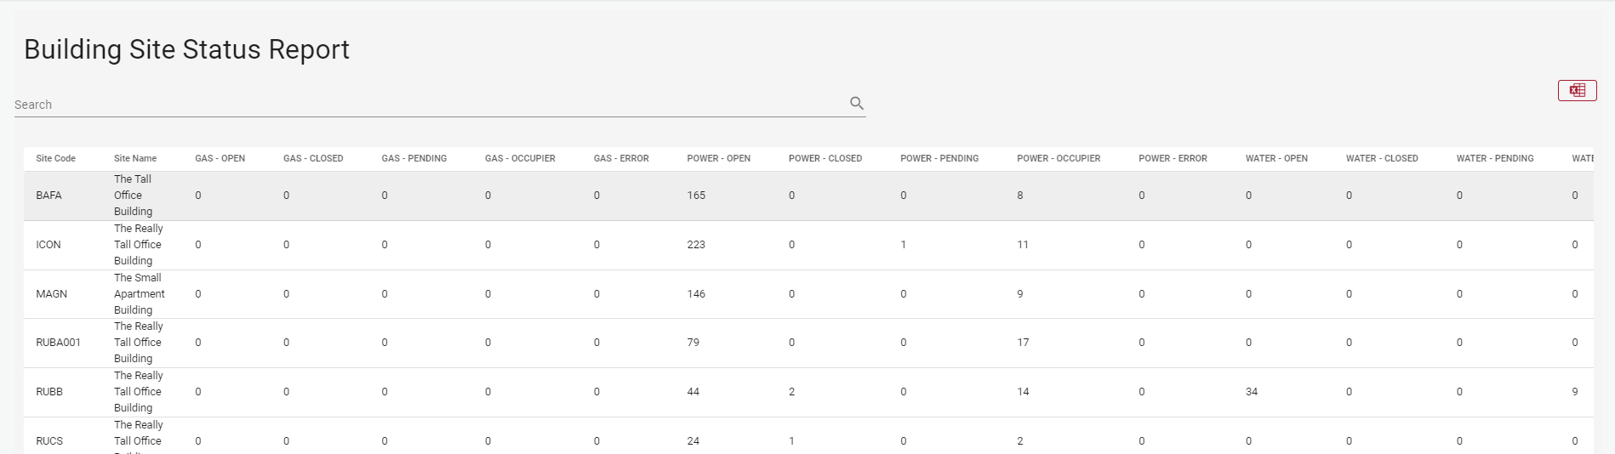Viewport: 1615px width, 454px height.
Task: Click the Excel export icon
Action: pos(1577,90)
